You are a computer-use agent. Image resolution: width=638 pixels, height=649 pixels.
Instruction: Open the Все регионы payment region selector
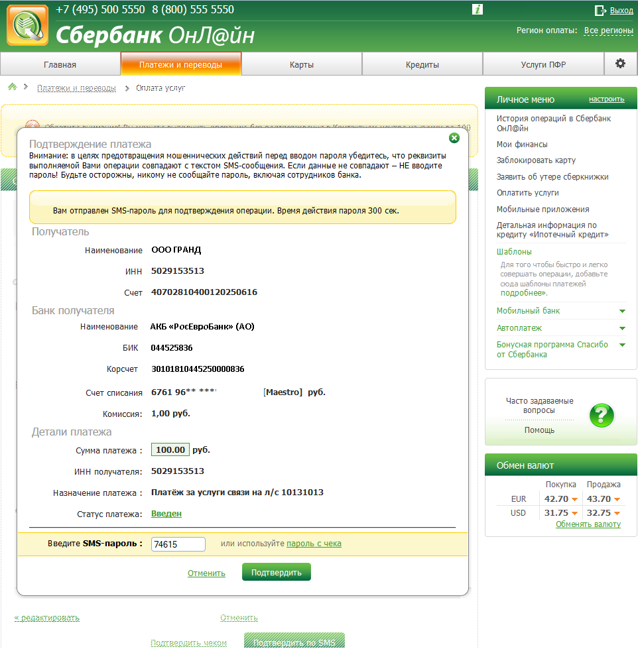point(609,30)
